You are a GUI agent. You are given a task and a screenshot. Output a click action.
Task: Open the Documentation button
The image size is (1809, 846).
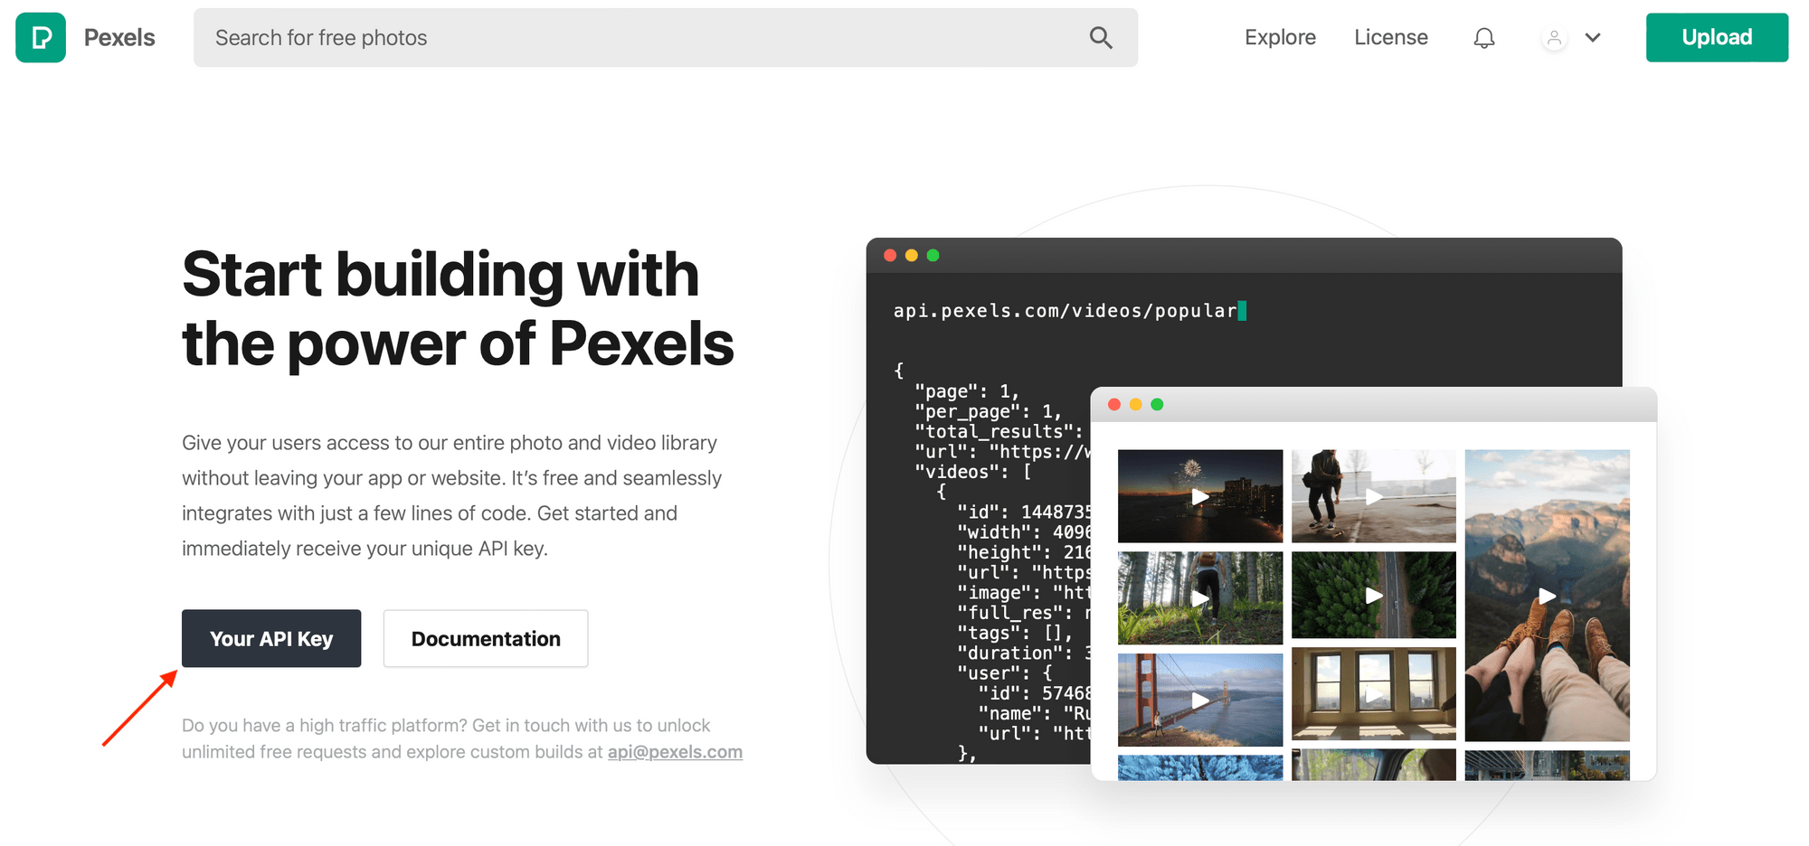coord(486,638)
